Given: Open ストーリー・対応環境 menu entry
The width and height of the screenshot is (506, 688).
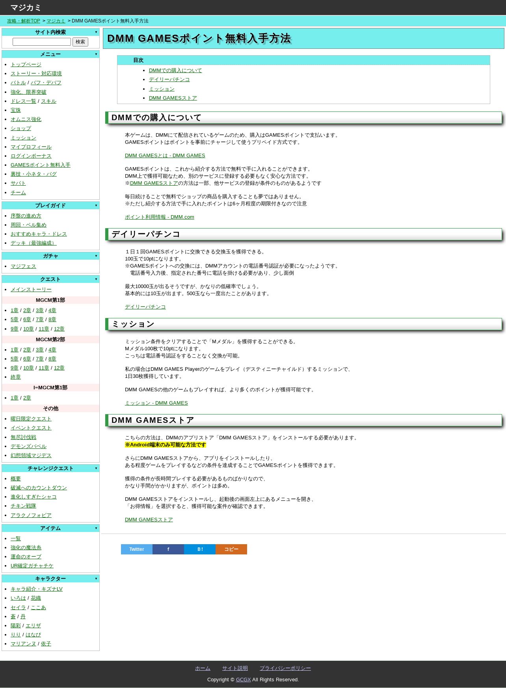Looking at the screenshot, I should (36, 74).
